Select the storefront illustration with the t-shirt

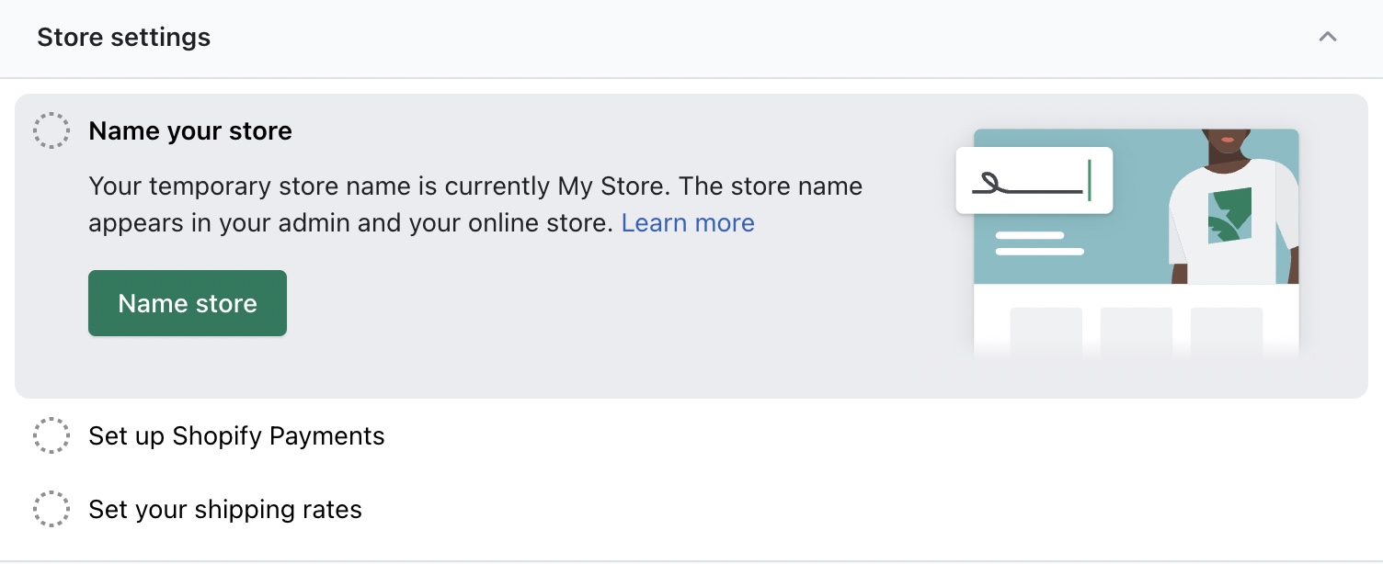click(x=1136, y=243)
